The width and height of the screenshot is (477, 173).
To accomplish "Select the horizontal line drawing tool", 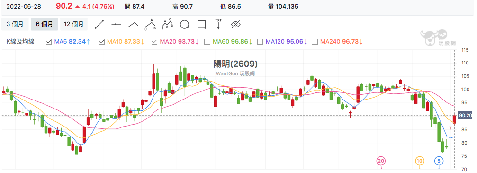I will 116,24.
